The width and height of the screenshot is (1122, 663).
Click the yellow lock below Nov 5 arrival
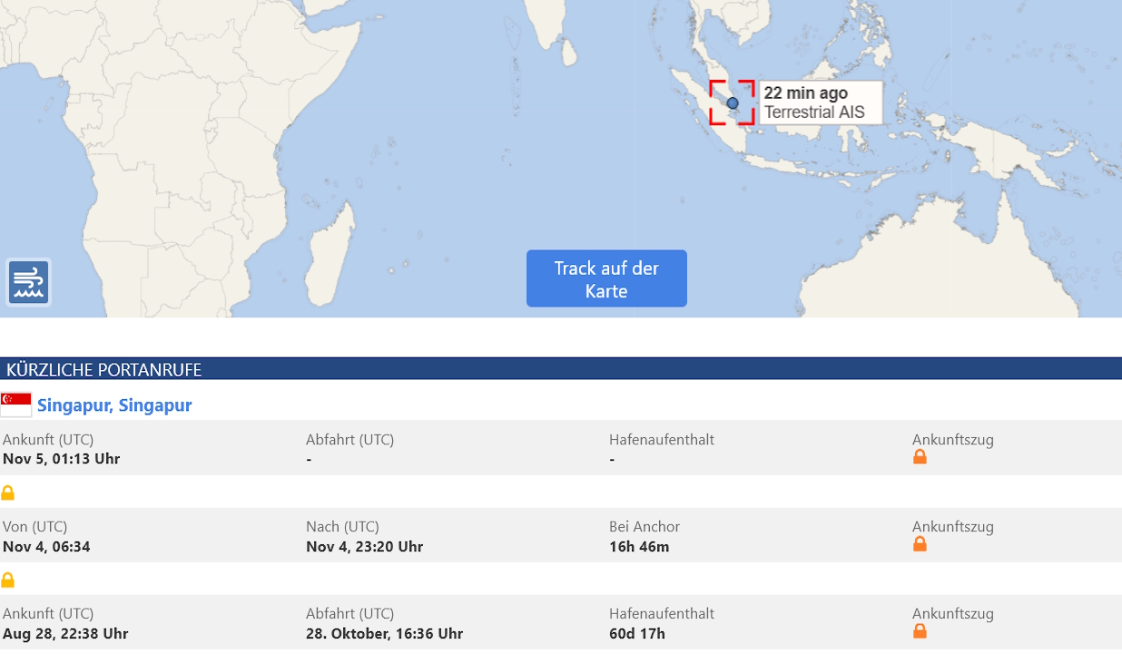(8, 492)
